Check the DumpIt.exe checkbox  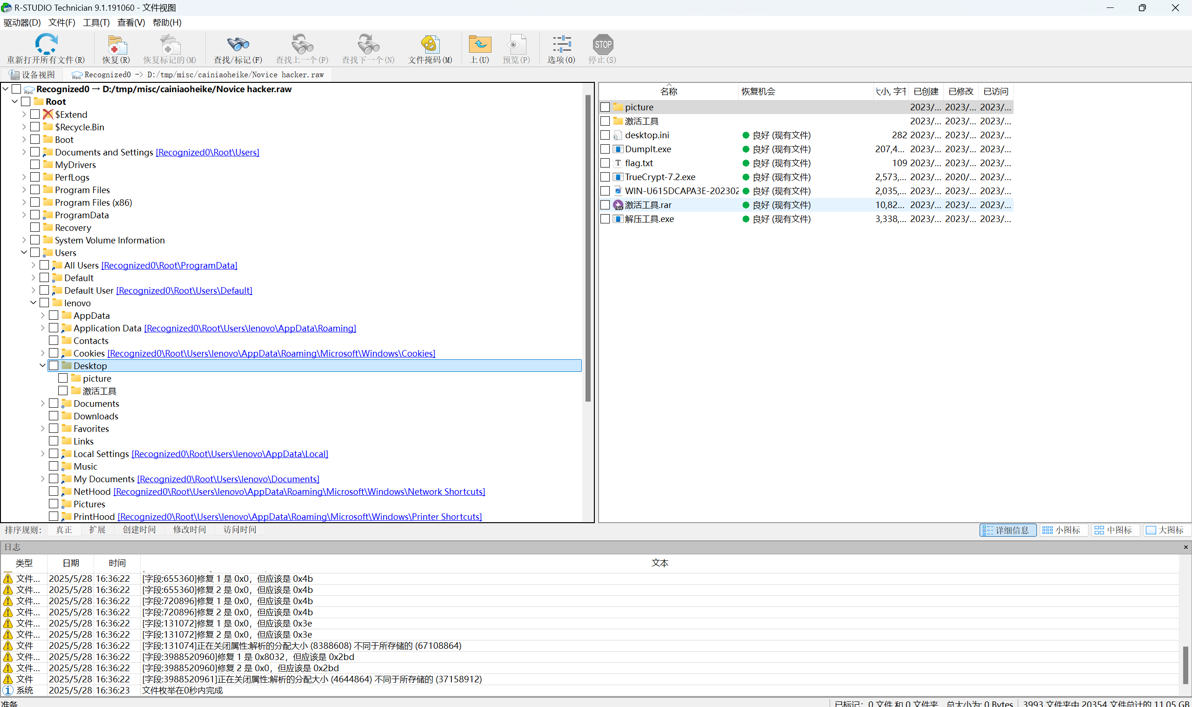pos(605,149)
